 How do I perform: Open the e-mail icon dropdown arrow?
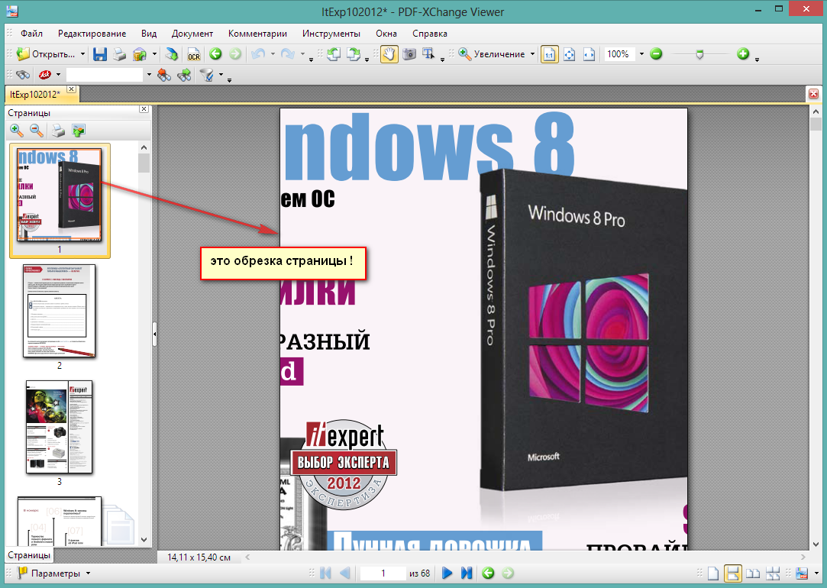(154, 53)
